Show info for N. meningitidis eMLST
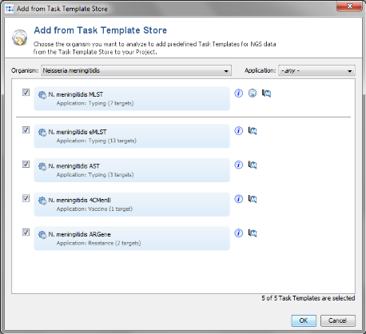 point(239,131)
